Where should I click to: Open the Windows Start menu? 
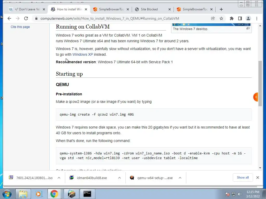pyautogui.click(x=7, y=194)
